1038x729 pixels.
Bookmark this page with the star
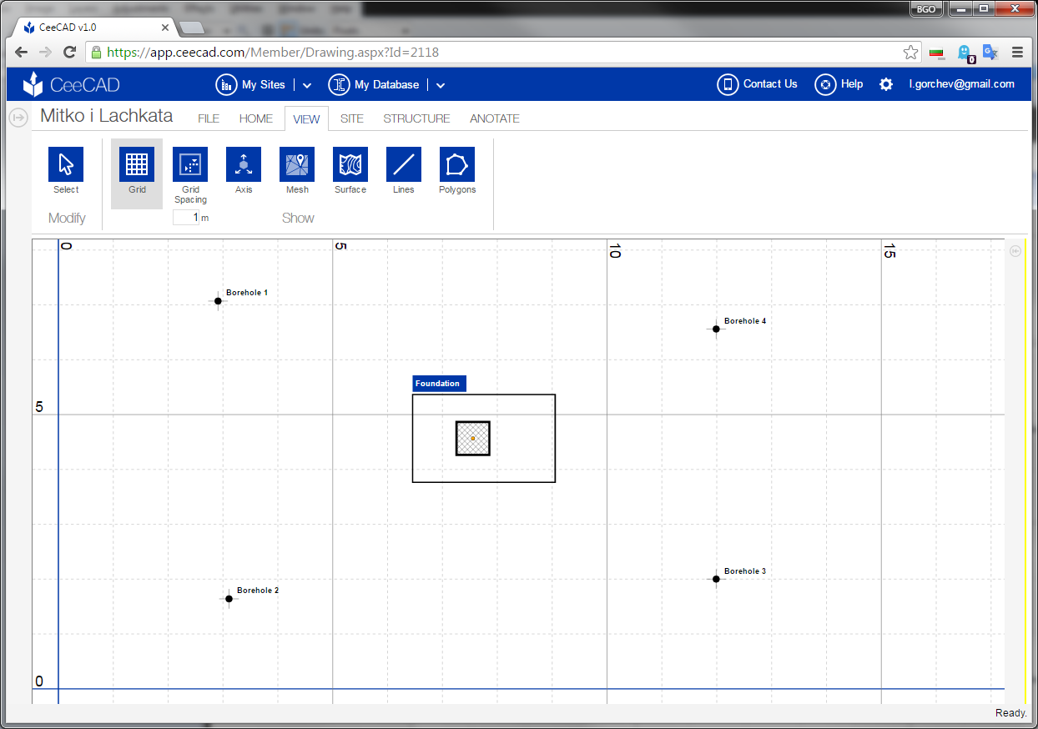[x=910, y=53]
